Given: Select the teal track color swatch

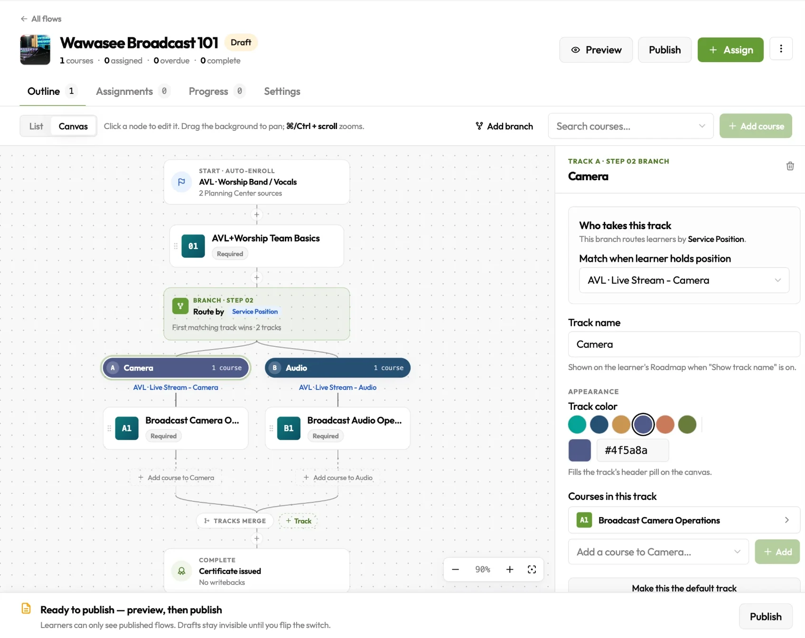Looking at the screenshot, I should coord(577,425).
